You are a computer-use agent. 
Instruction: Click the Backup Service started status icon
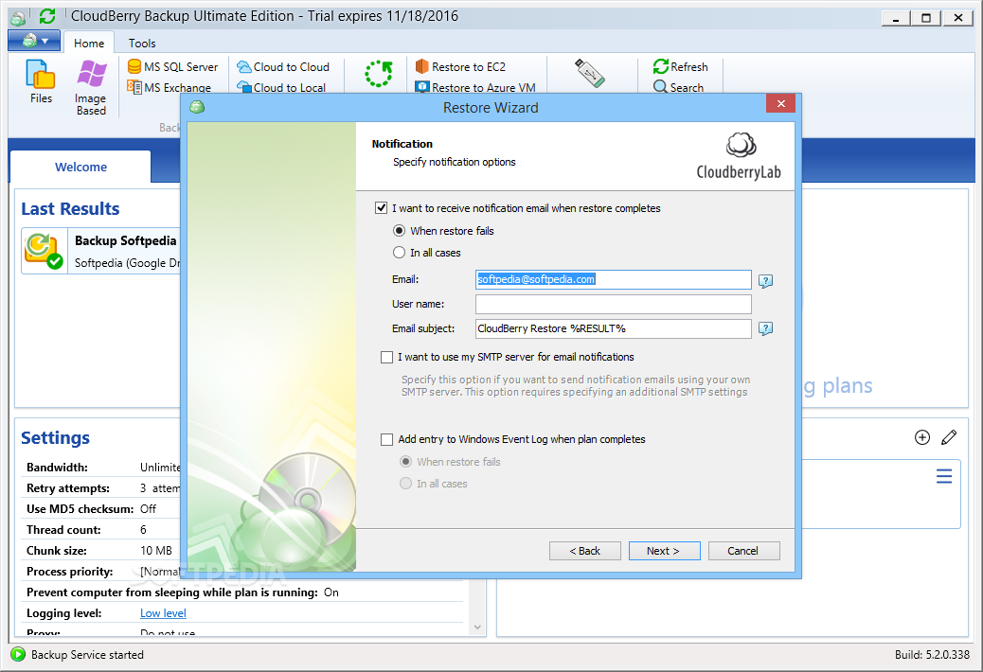point(18,654)
